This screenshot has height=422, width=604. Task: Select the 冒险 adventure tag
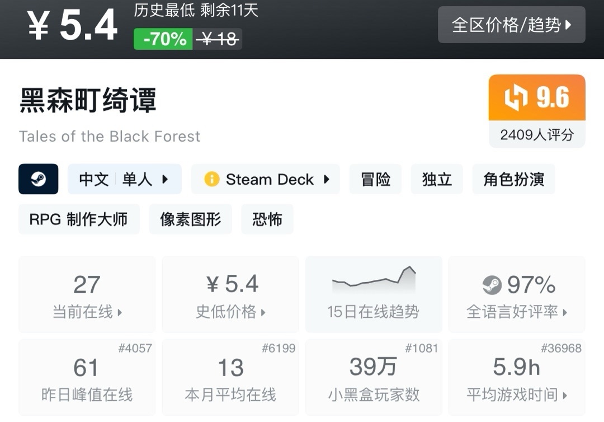[x=376, y=179]
